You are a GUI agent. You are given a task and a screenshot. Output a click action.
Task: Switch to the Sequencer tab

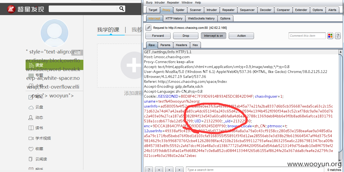coord(247,10)
